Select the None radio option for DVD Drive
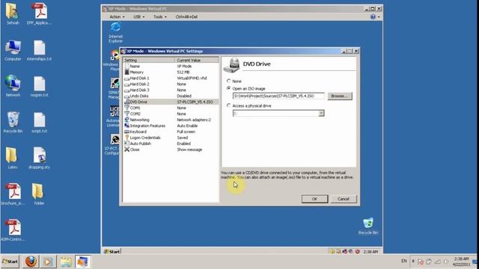 [228, 81]
